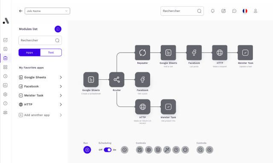Expand Facebook favorite app chevron
Image resolution: width=273 pixels, height=163 pixels.
tap(61, 86)
